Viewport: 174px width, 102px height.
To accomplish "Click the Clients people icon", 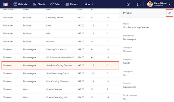I will click(35, 4).
